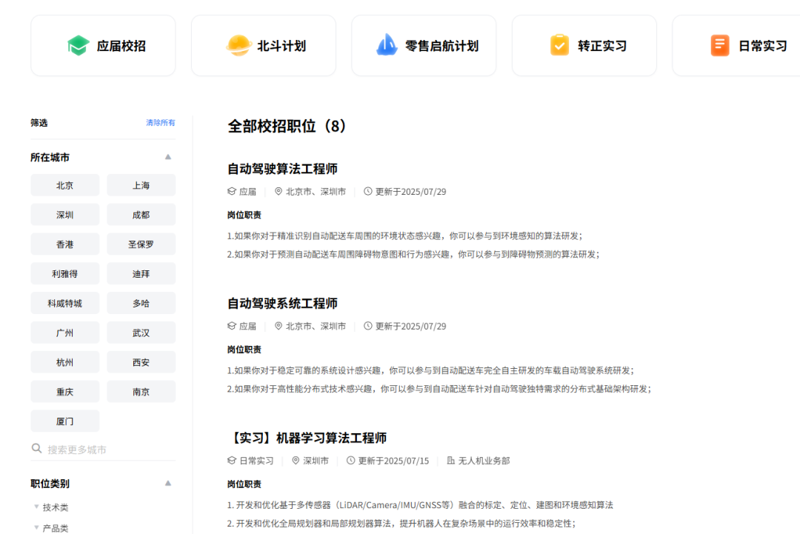Collapse the 职位类别 filter section
The height and width of the screenshot is (534, 800).
(x=168, y=483)
